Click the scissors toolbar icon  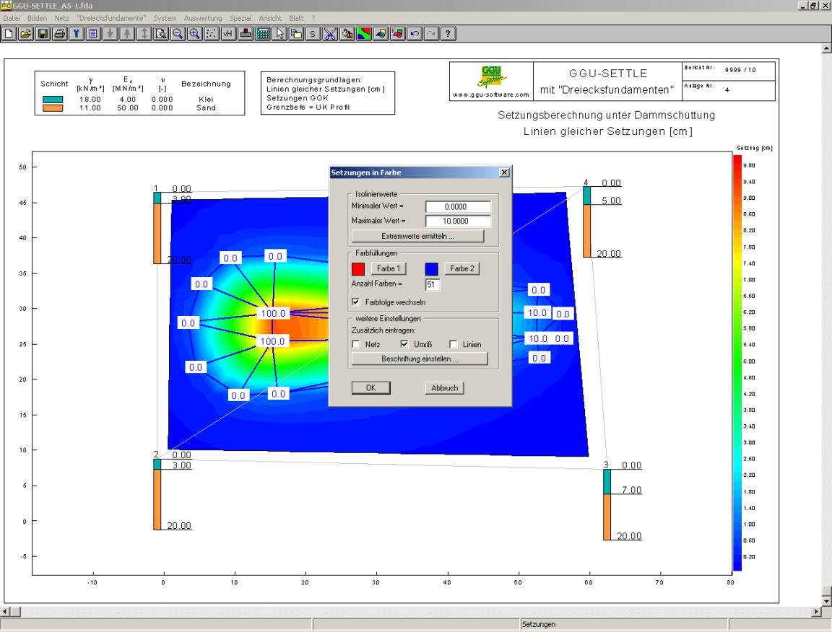click(330, 34)
